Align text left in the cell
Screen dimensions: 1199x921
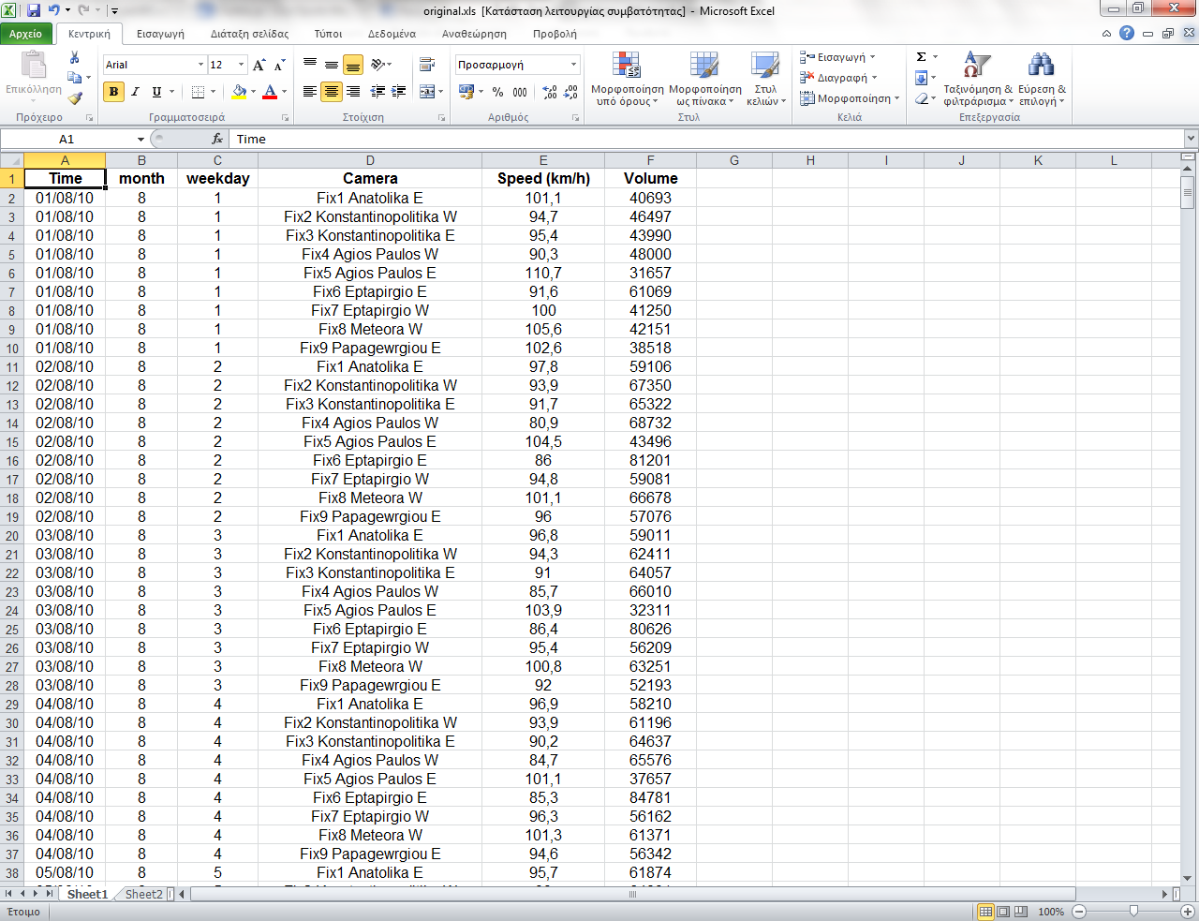point(310,91)
